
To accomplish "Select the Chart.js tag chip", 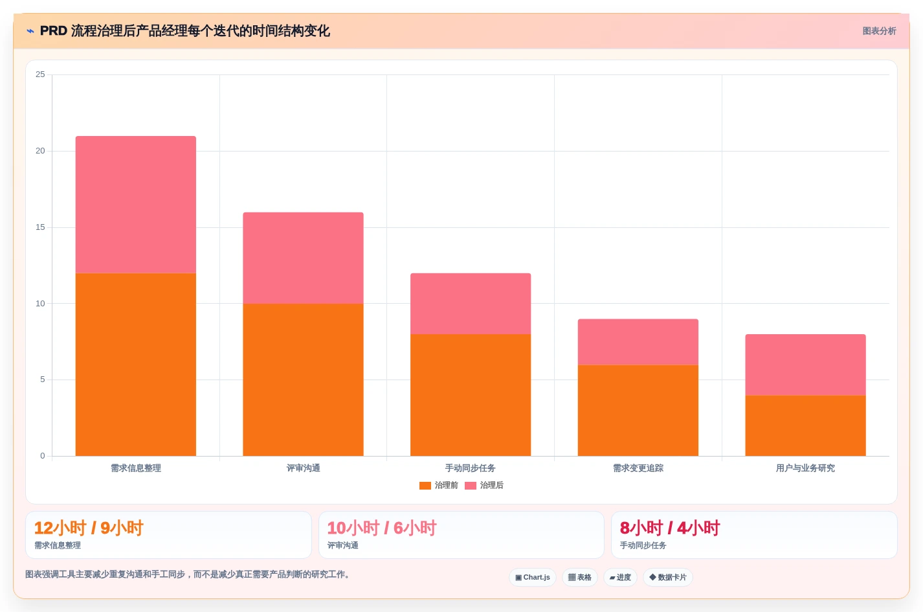I will click(x=533, y=578).
